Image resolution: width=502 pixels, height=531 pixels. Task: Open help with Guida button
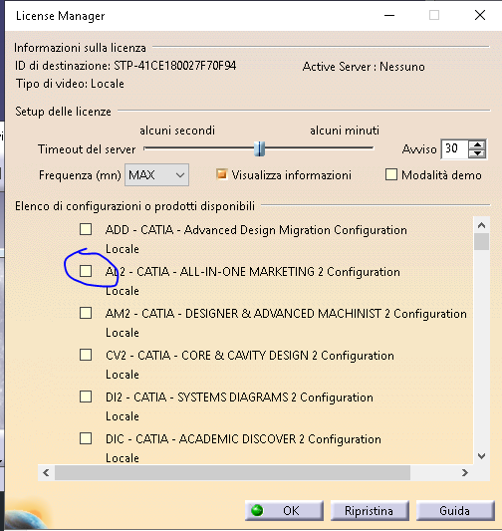[x=455, y=511]
